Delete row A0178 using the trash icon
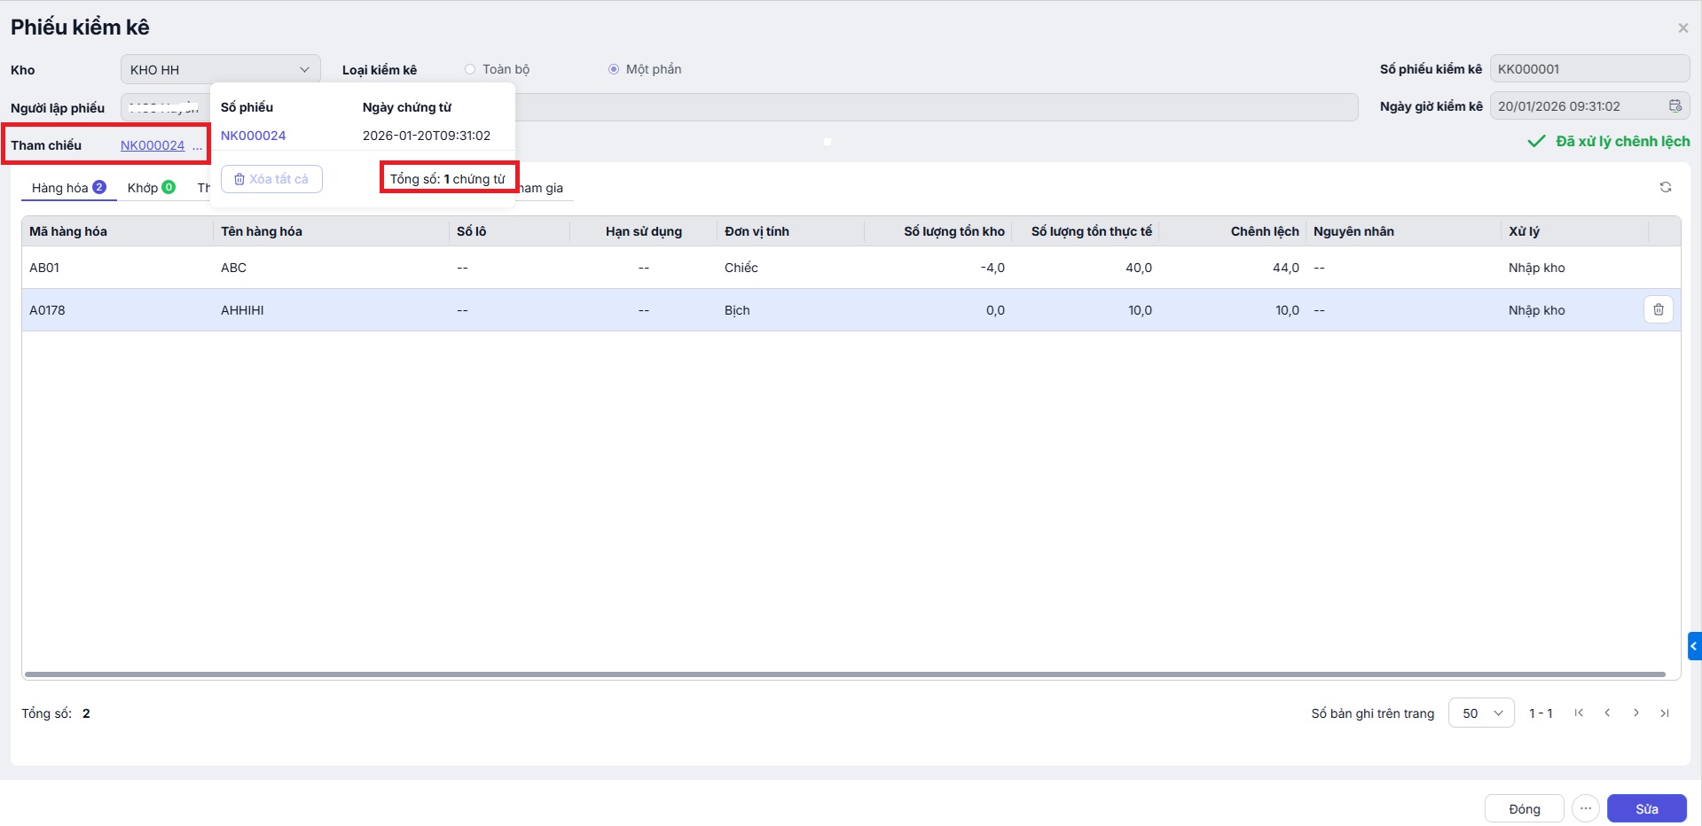Screen dimensions: 1702x826 (x=1658, y=309)
